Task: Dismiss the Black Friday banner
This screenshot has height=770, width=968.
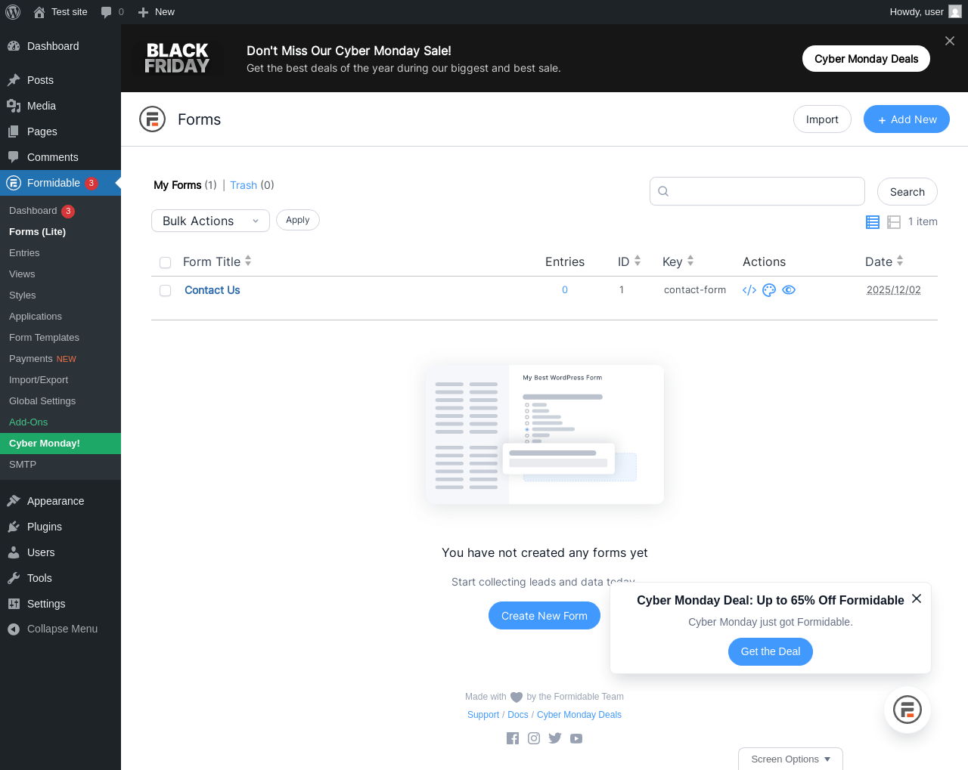Action: (950, 41)
